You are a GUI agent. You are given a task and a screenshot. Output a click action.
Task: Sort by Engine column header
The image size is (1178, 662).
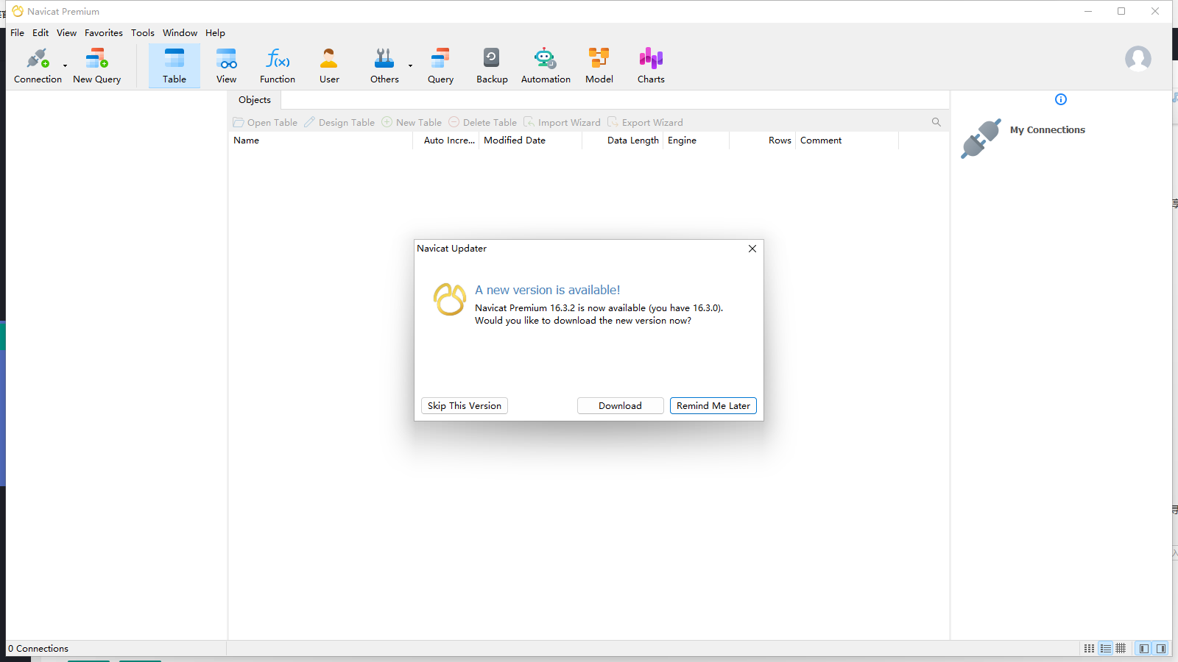696,140
